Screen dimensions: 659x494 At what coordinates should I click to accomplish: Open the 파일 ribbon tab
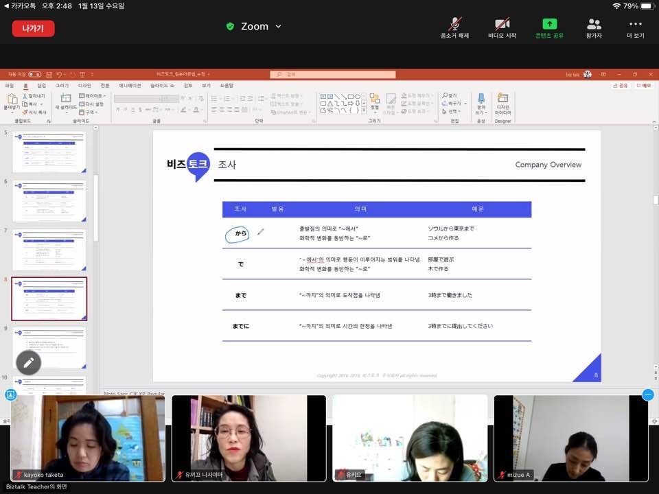tap(9, 86)
